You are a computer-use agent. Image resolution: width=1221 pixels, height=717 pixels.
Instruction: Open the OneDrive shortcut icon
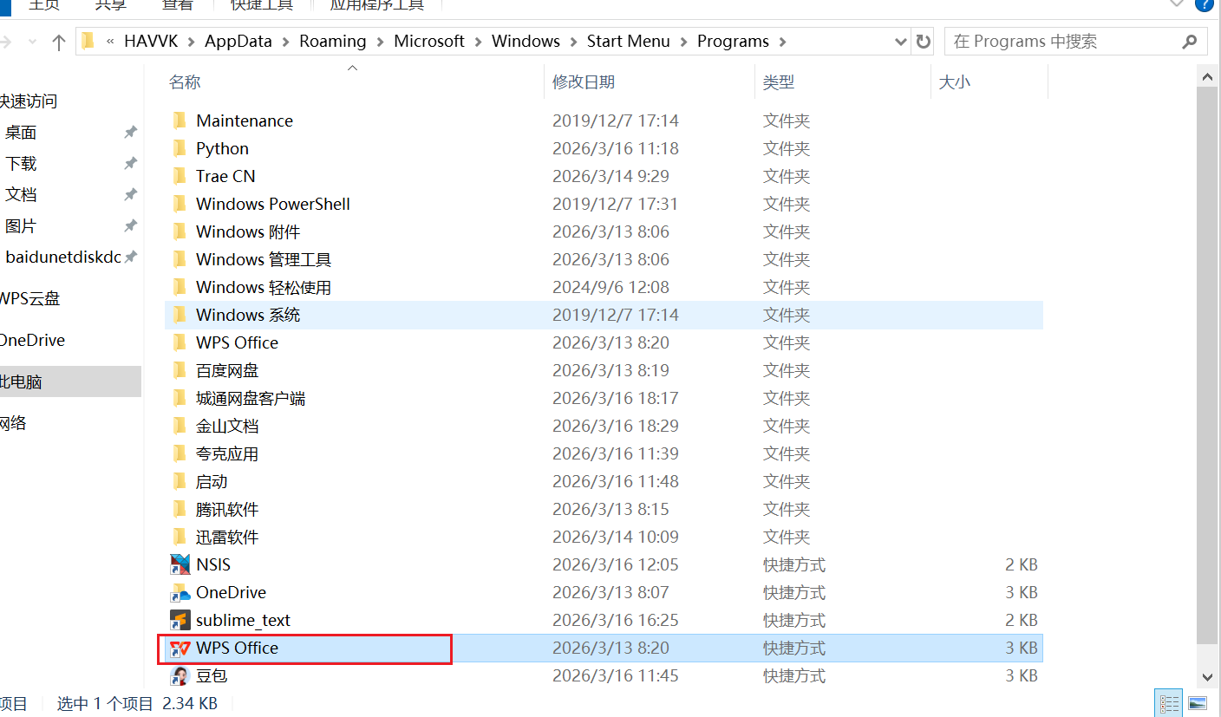(x=180, y=593)
